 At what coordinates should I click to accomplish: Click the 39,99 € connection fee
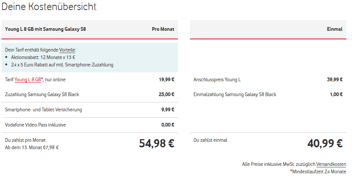point(335,79)
